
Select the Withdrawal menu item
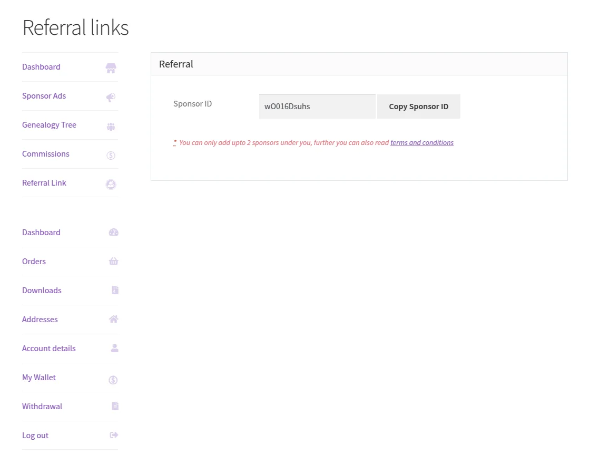[42, 406]
